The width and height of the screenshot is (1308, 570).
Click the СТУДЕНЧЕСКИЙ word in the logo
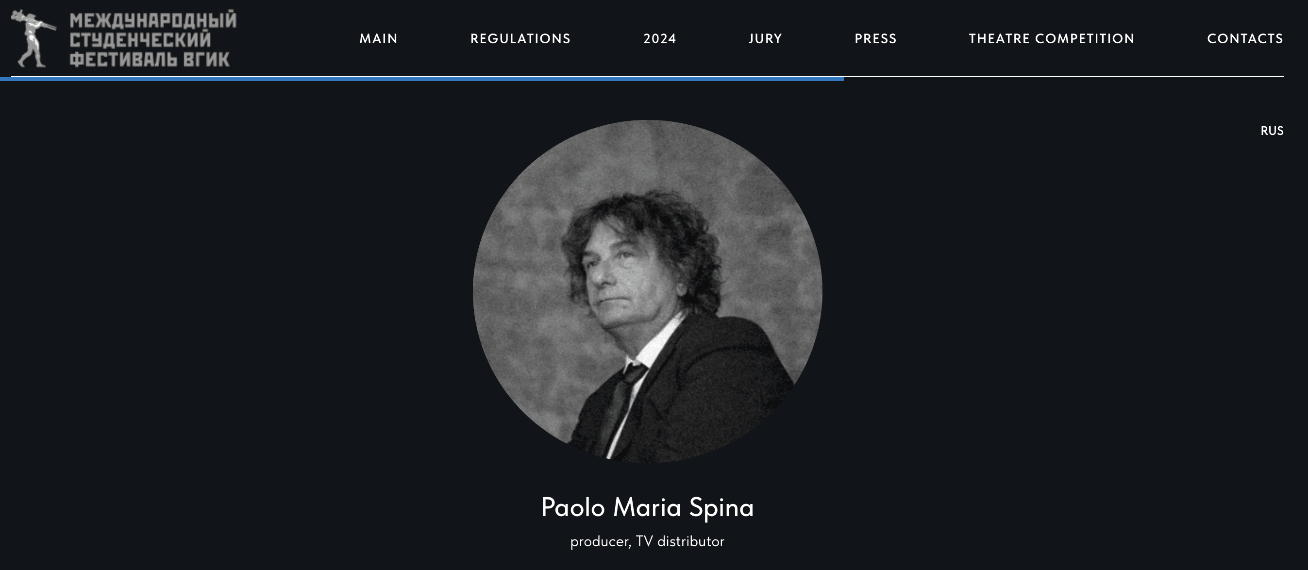pos(140,40)
